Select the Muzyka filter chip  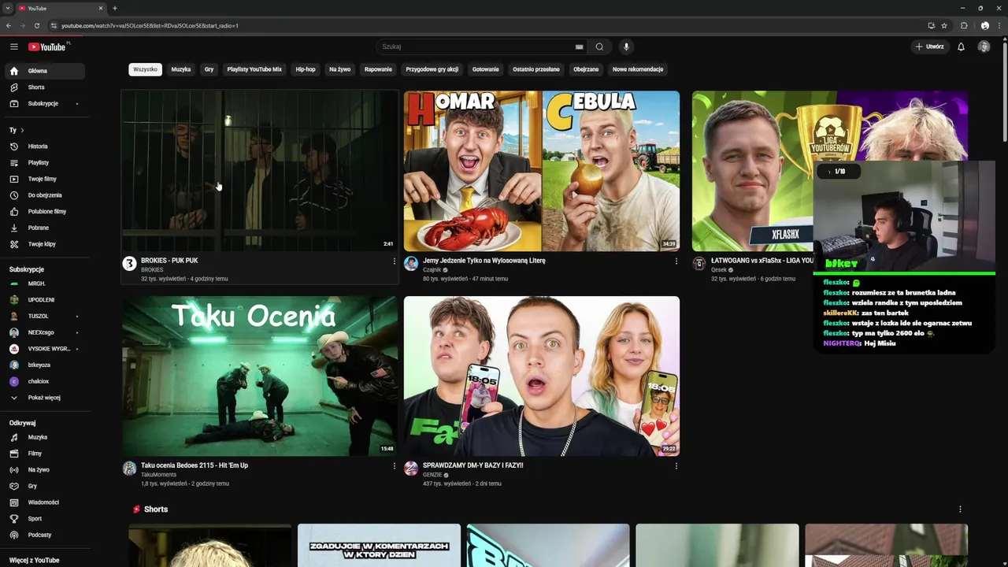coord(181,69)
